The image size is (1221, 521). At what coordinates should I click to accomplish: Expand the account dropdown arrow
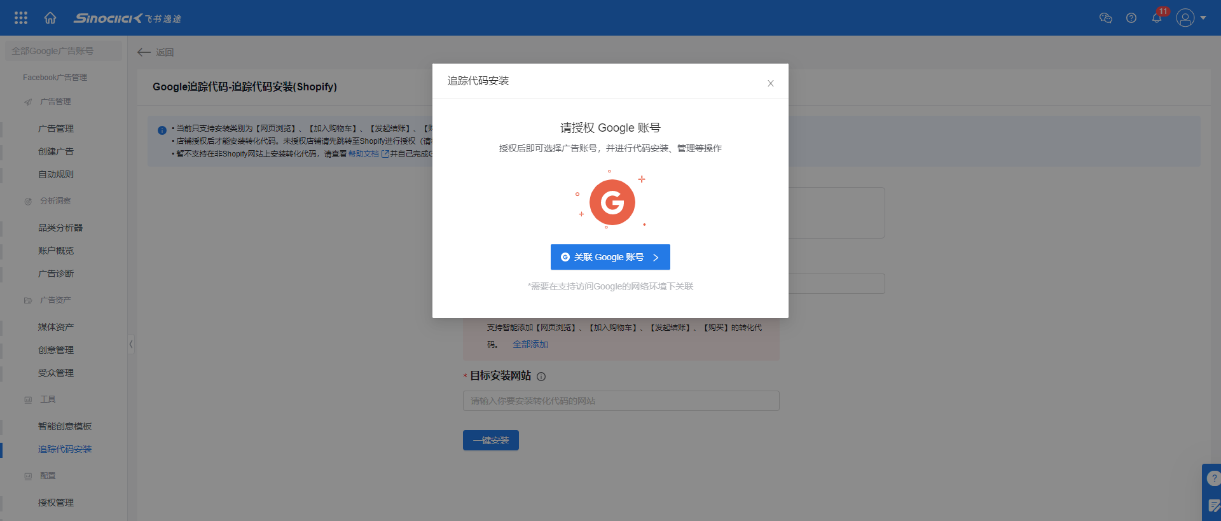(x=1203, y=18)
